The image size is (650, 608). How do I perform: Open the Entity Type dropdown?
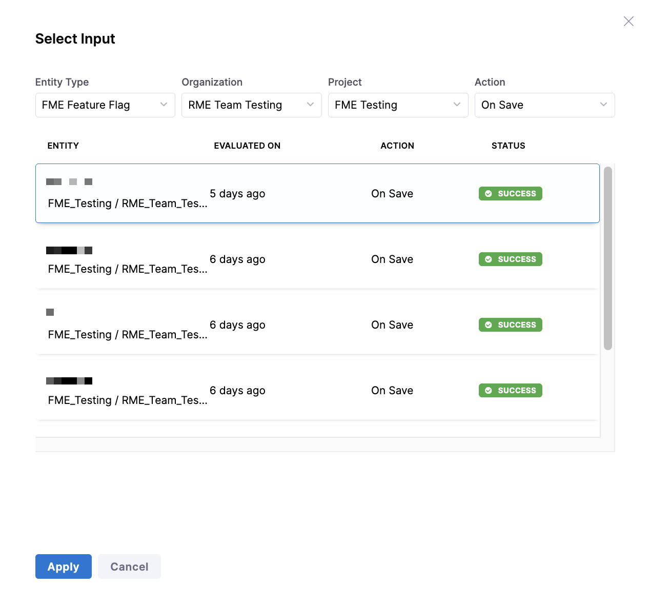pyautogui.click(x=105, y=105)
